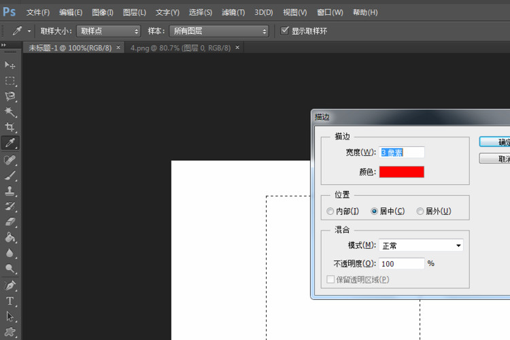Open the 3D(D) menu
The height and width of the screenshot is (340, 510).
263,12
